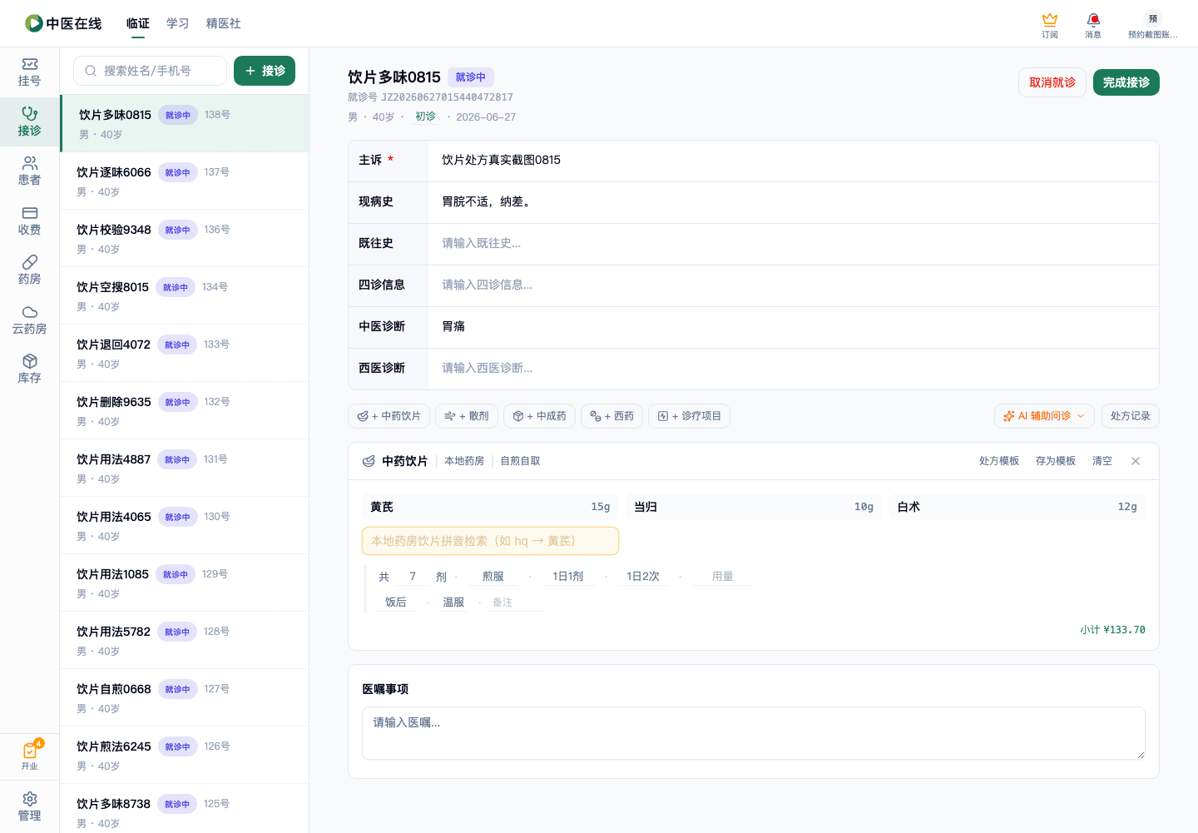This screenshot has height=833, width=1198.
Task: Open the user account avatar
Action: pyautogui.click(x=1153, y=25)
